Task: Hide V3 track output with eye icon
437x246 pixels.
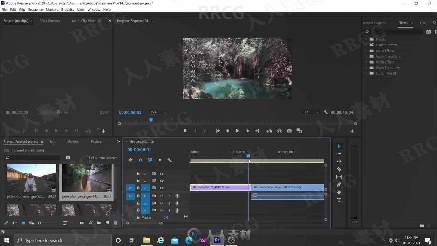Action: (x=161, y=174)
